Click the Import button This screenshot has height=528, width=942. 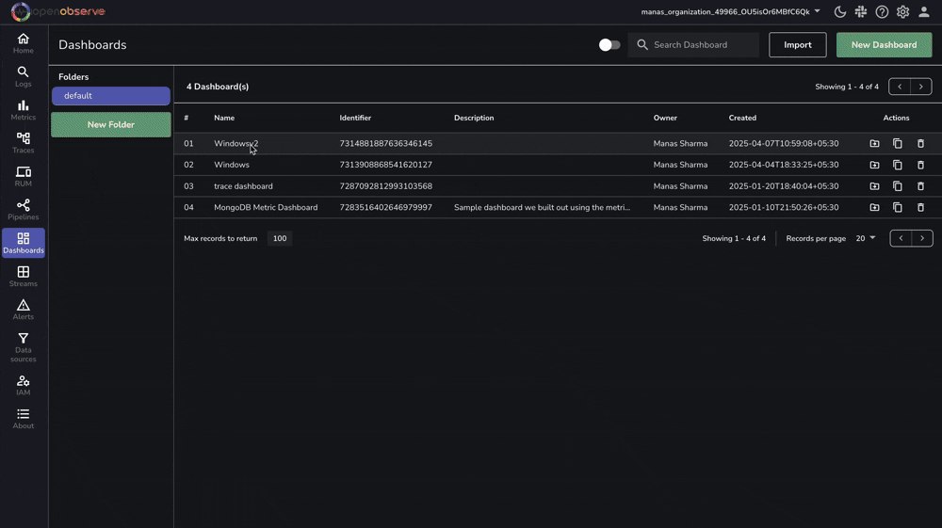click(797, 45)
